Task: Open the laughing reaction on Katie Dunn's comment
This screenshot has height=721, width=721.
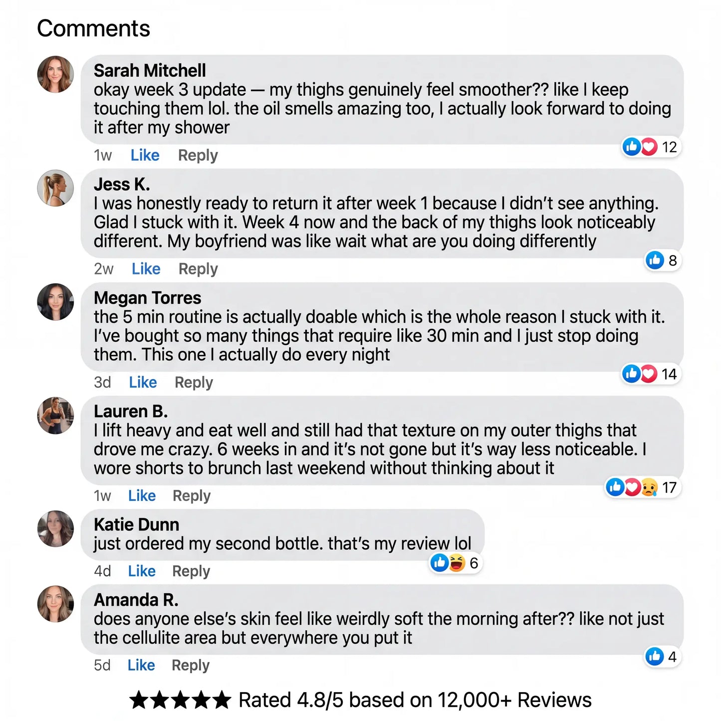Action: (x=457, y=563)
